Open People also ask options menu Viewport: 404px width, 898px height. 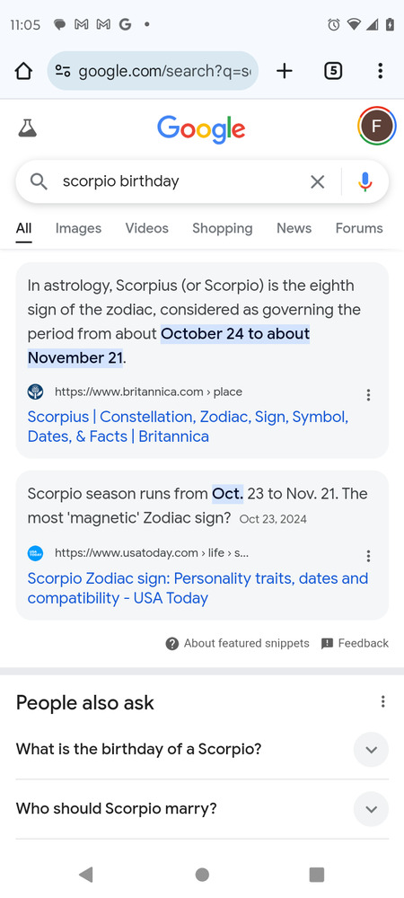pos(382,701)
